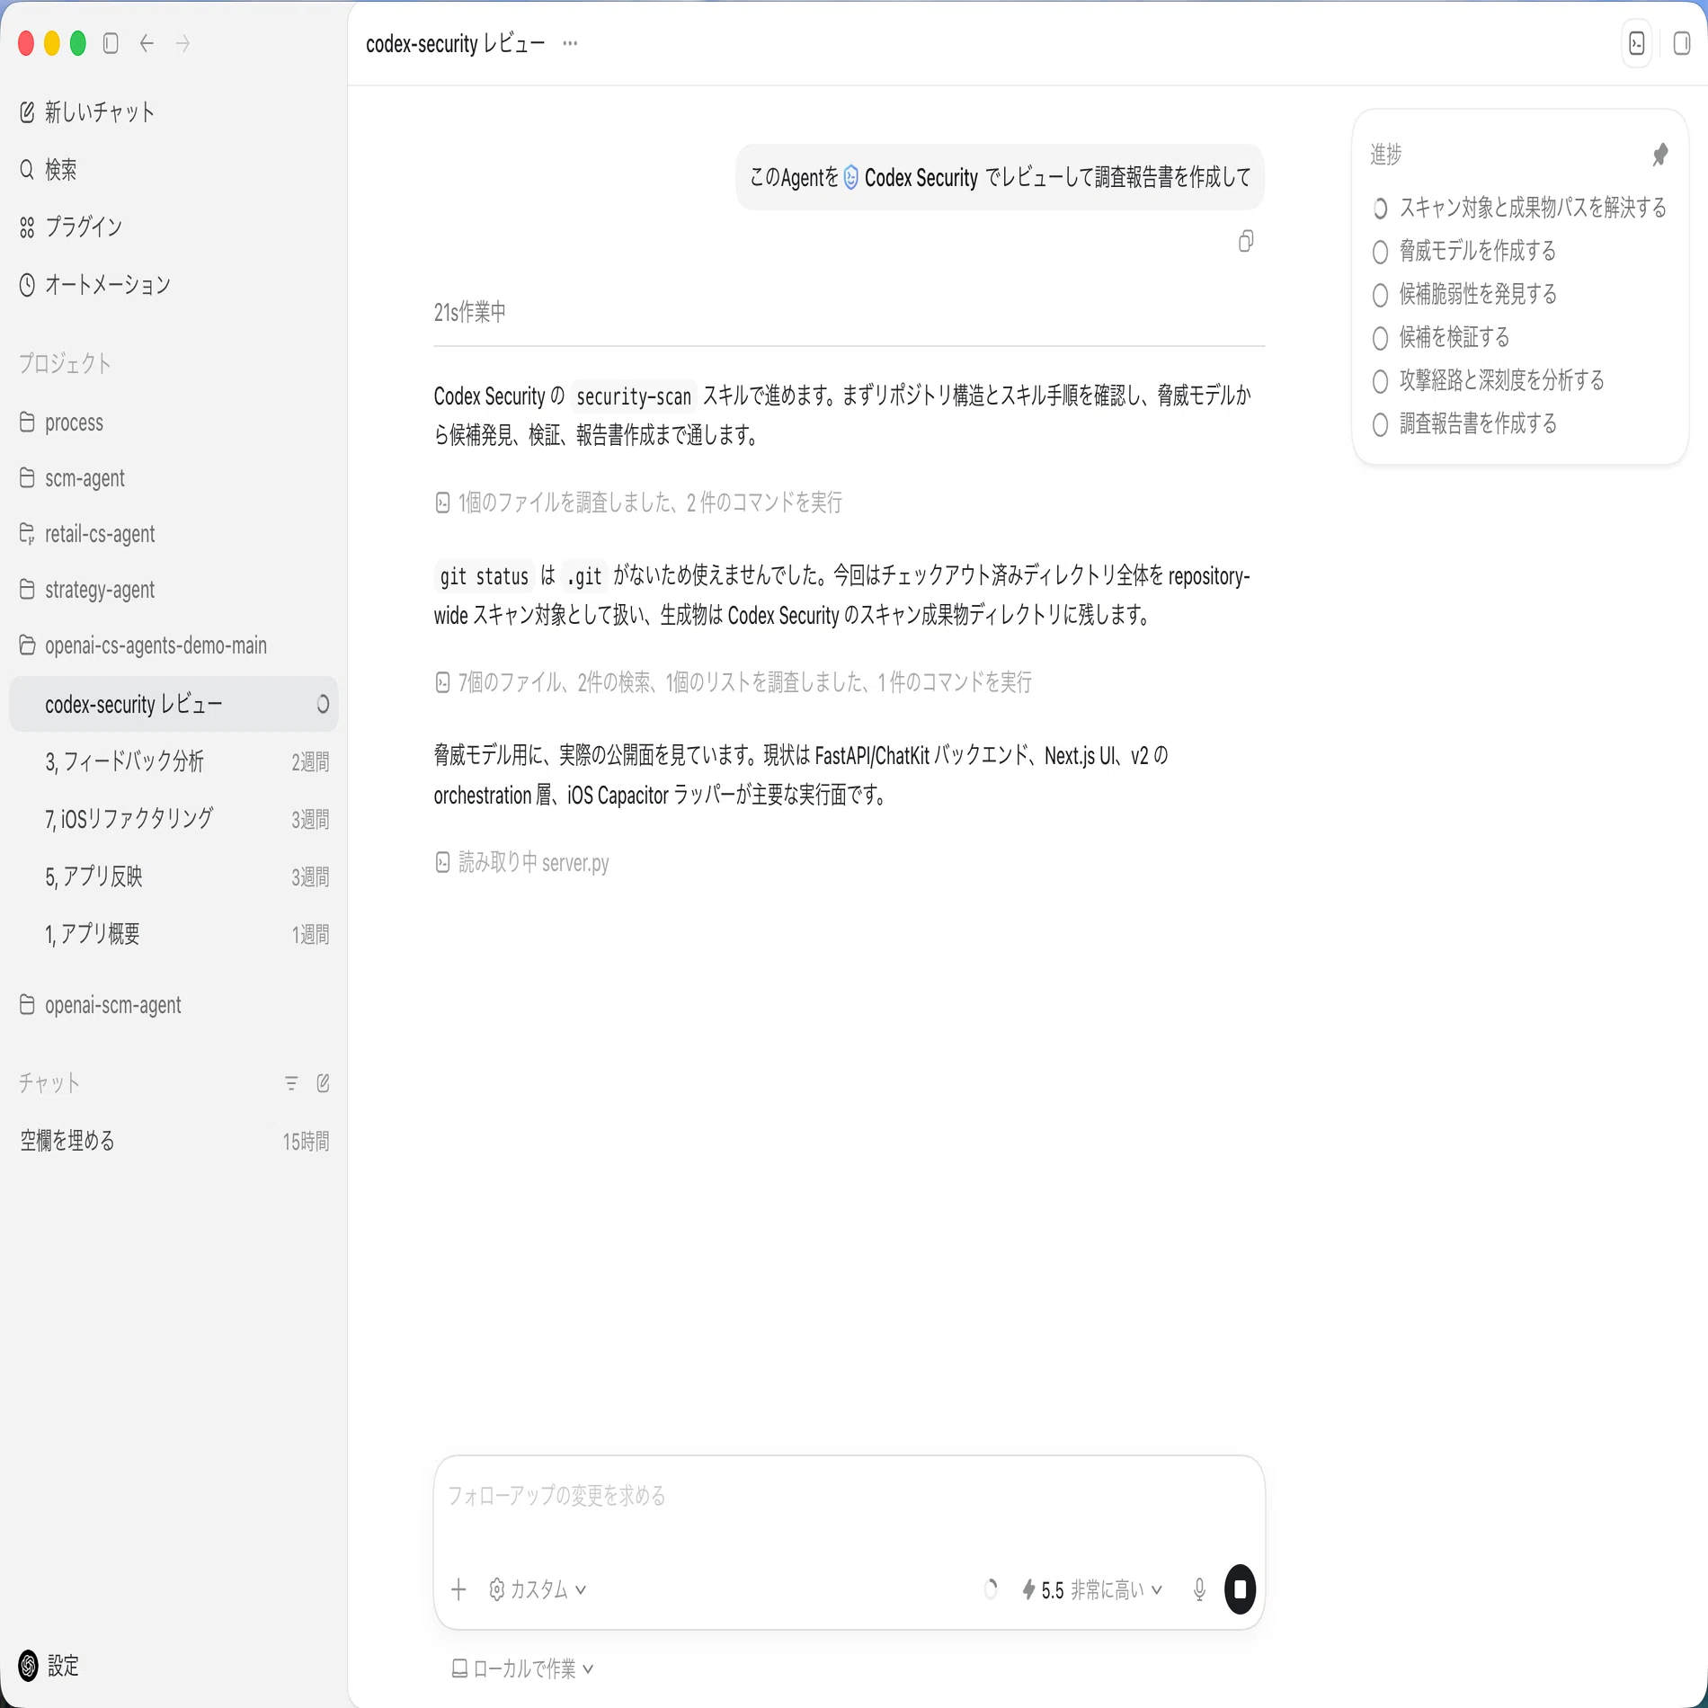
Task: Open the terminal panel icon
Action: [1637, 43]
